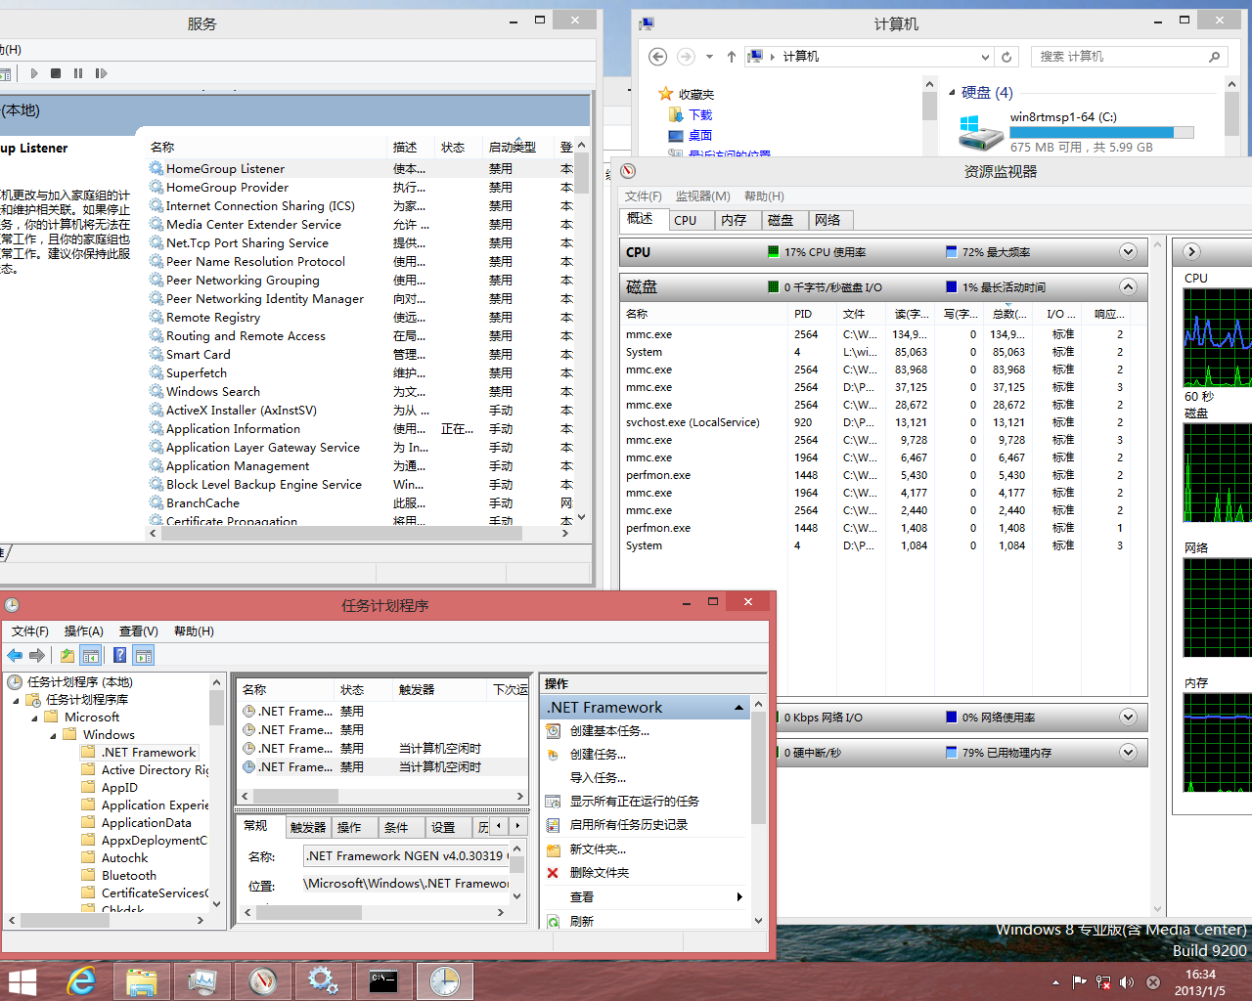The image size is (1252, 1001).
Task: Click Enable All Tasks History action
Action: click(x=628, y=825)
